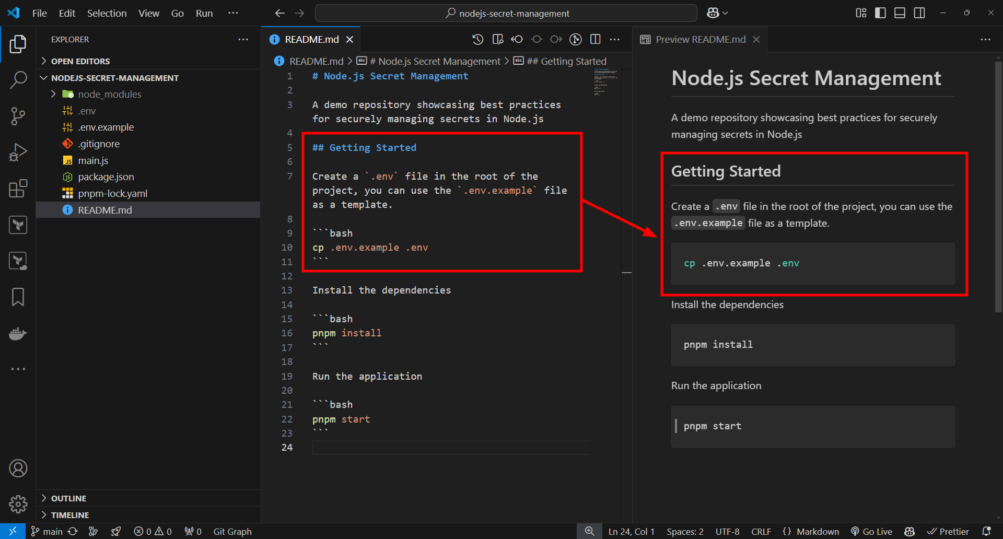1003x539 pixels.
Task: Toggle the primary side bar visibility
Action: (880, 13)
